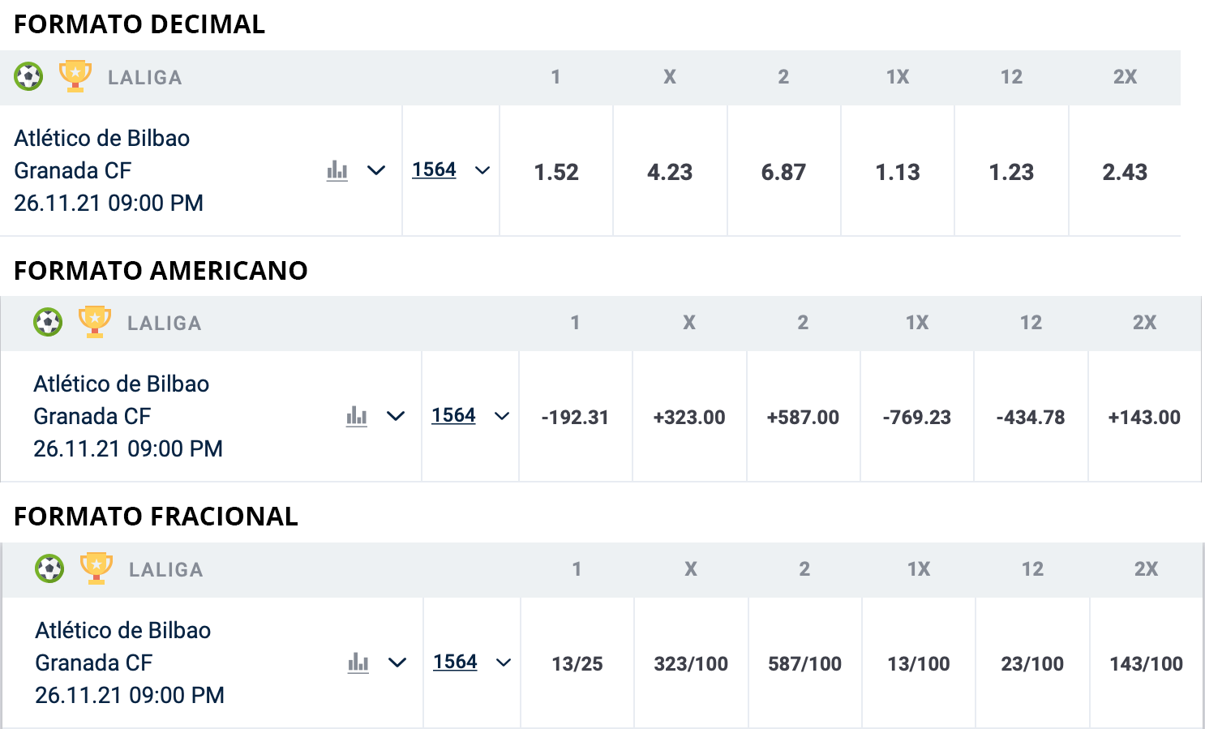Click the LALIGA league header in the decimal section
Image resolution: width=1205 pixels, height=729 pixels.
(x=145, y=78)
